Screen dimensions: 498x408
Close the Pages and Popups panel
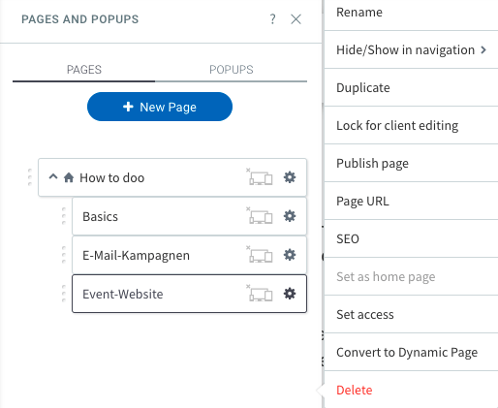click(296, 19)
